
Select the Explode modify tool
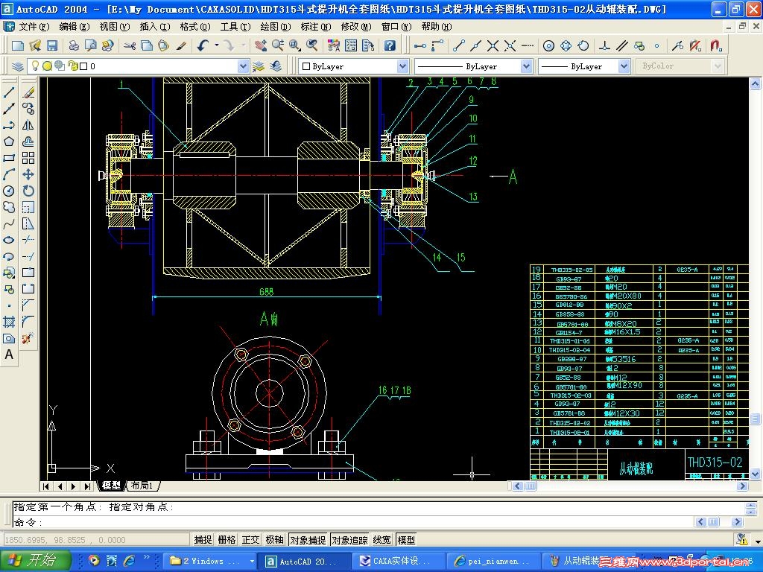pos(28,338)
